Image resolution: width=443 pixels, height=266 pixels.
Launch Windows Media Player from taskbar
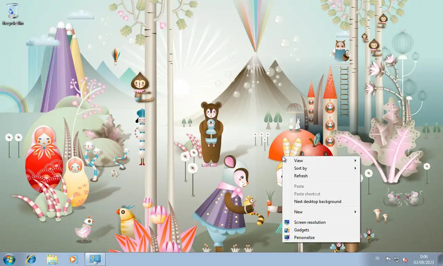click(73, 259)
